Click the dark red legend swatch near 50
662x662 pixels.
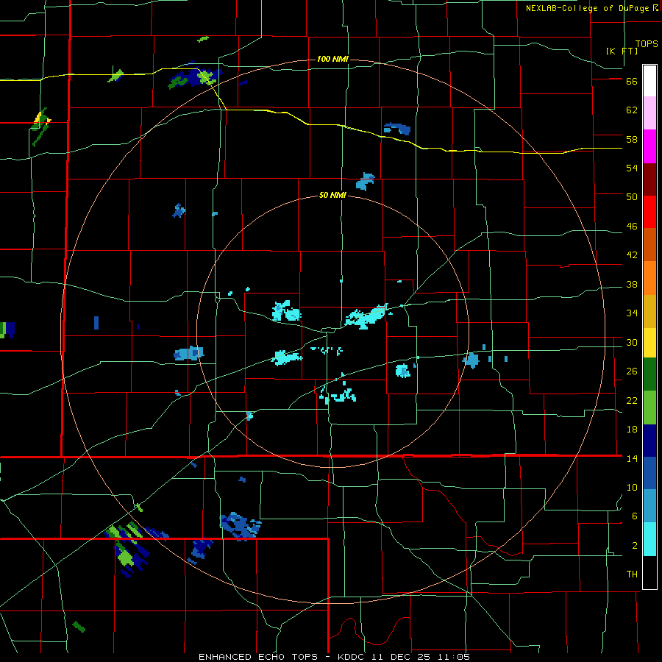(x=649, y=180)
